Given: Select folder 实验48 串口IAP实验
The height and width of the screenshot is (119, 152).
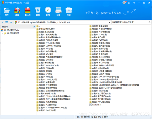Looking at the screenshot, I should coord(99,63).
